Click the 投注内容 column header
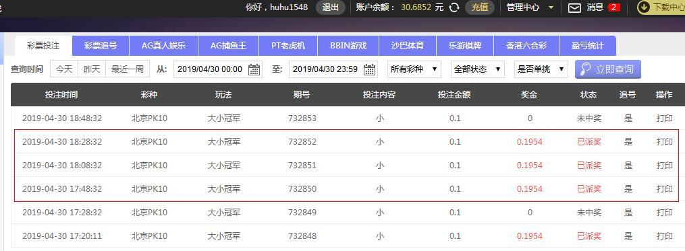Viewport: 685px width, 251px height. [379, 95]
